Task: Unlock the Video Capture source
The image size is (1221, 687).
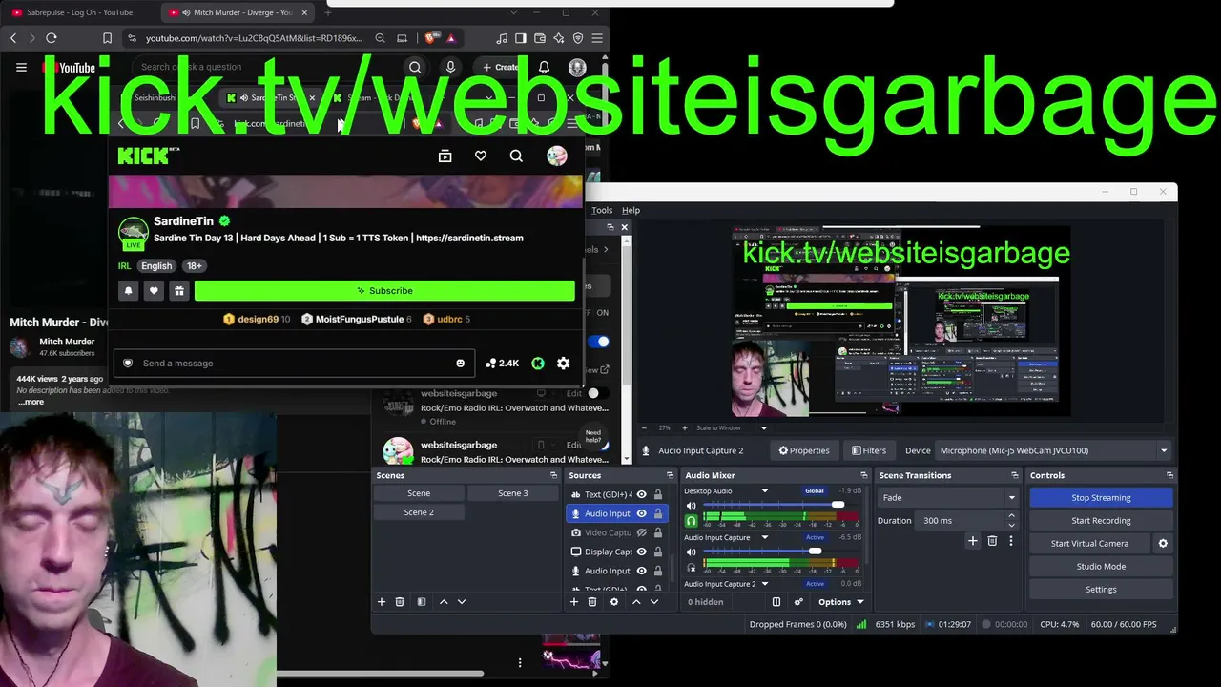Action: click(658, 532)
